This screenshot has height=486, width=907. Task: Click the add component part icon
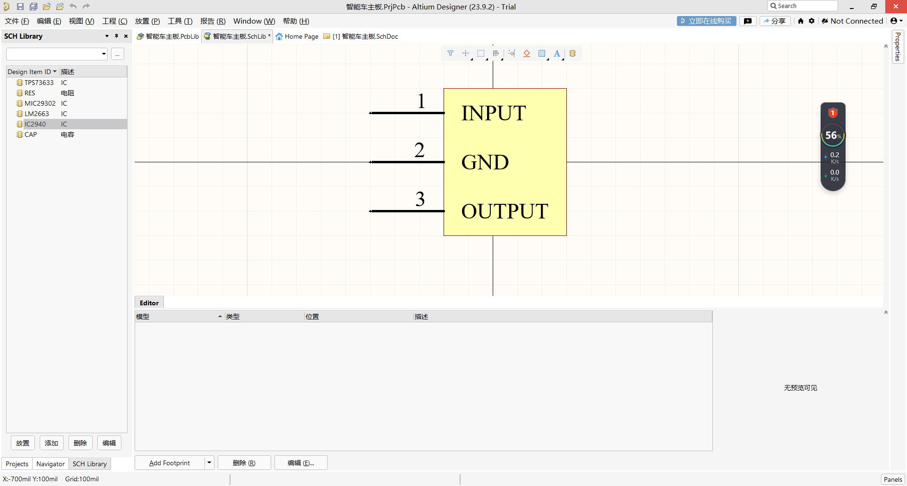[573, 53]
